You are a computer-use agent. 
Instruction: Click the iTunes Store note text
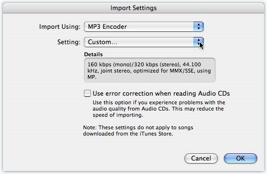138,131
